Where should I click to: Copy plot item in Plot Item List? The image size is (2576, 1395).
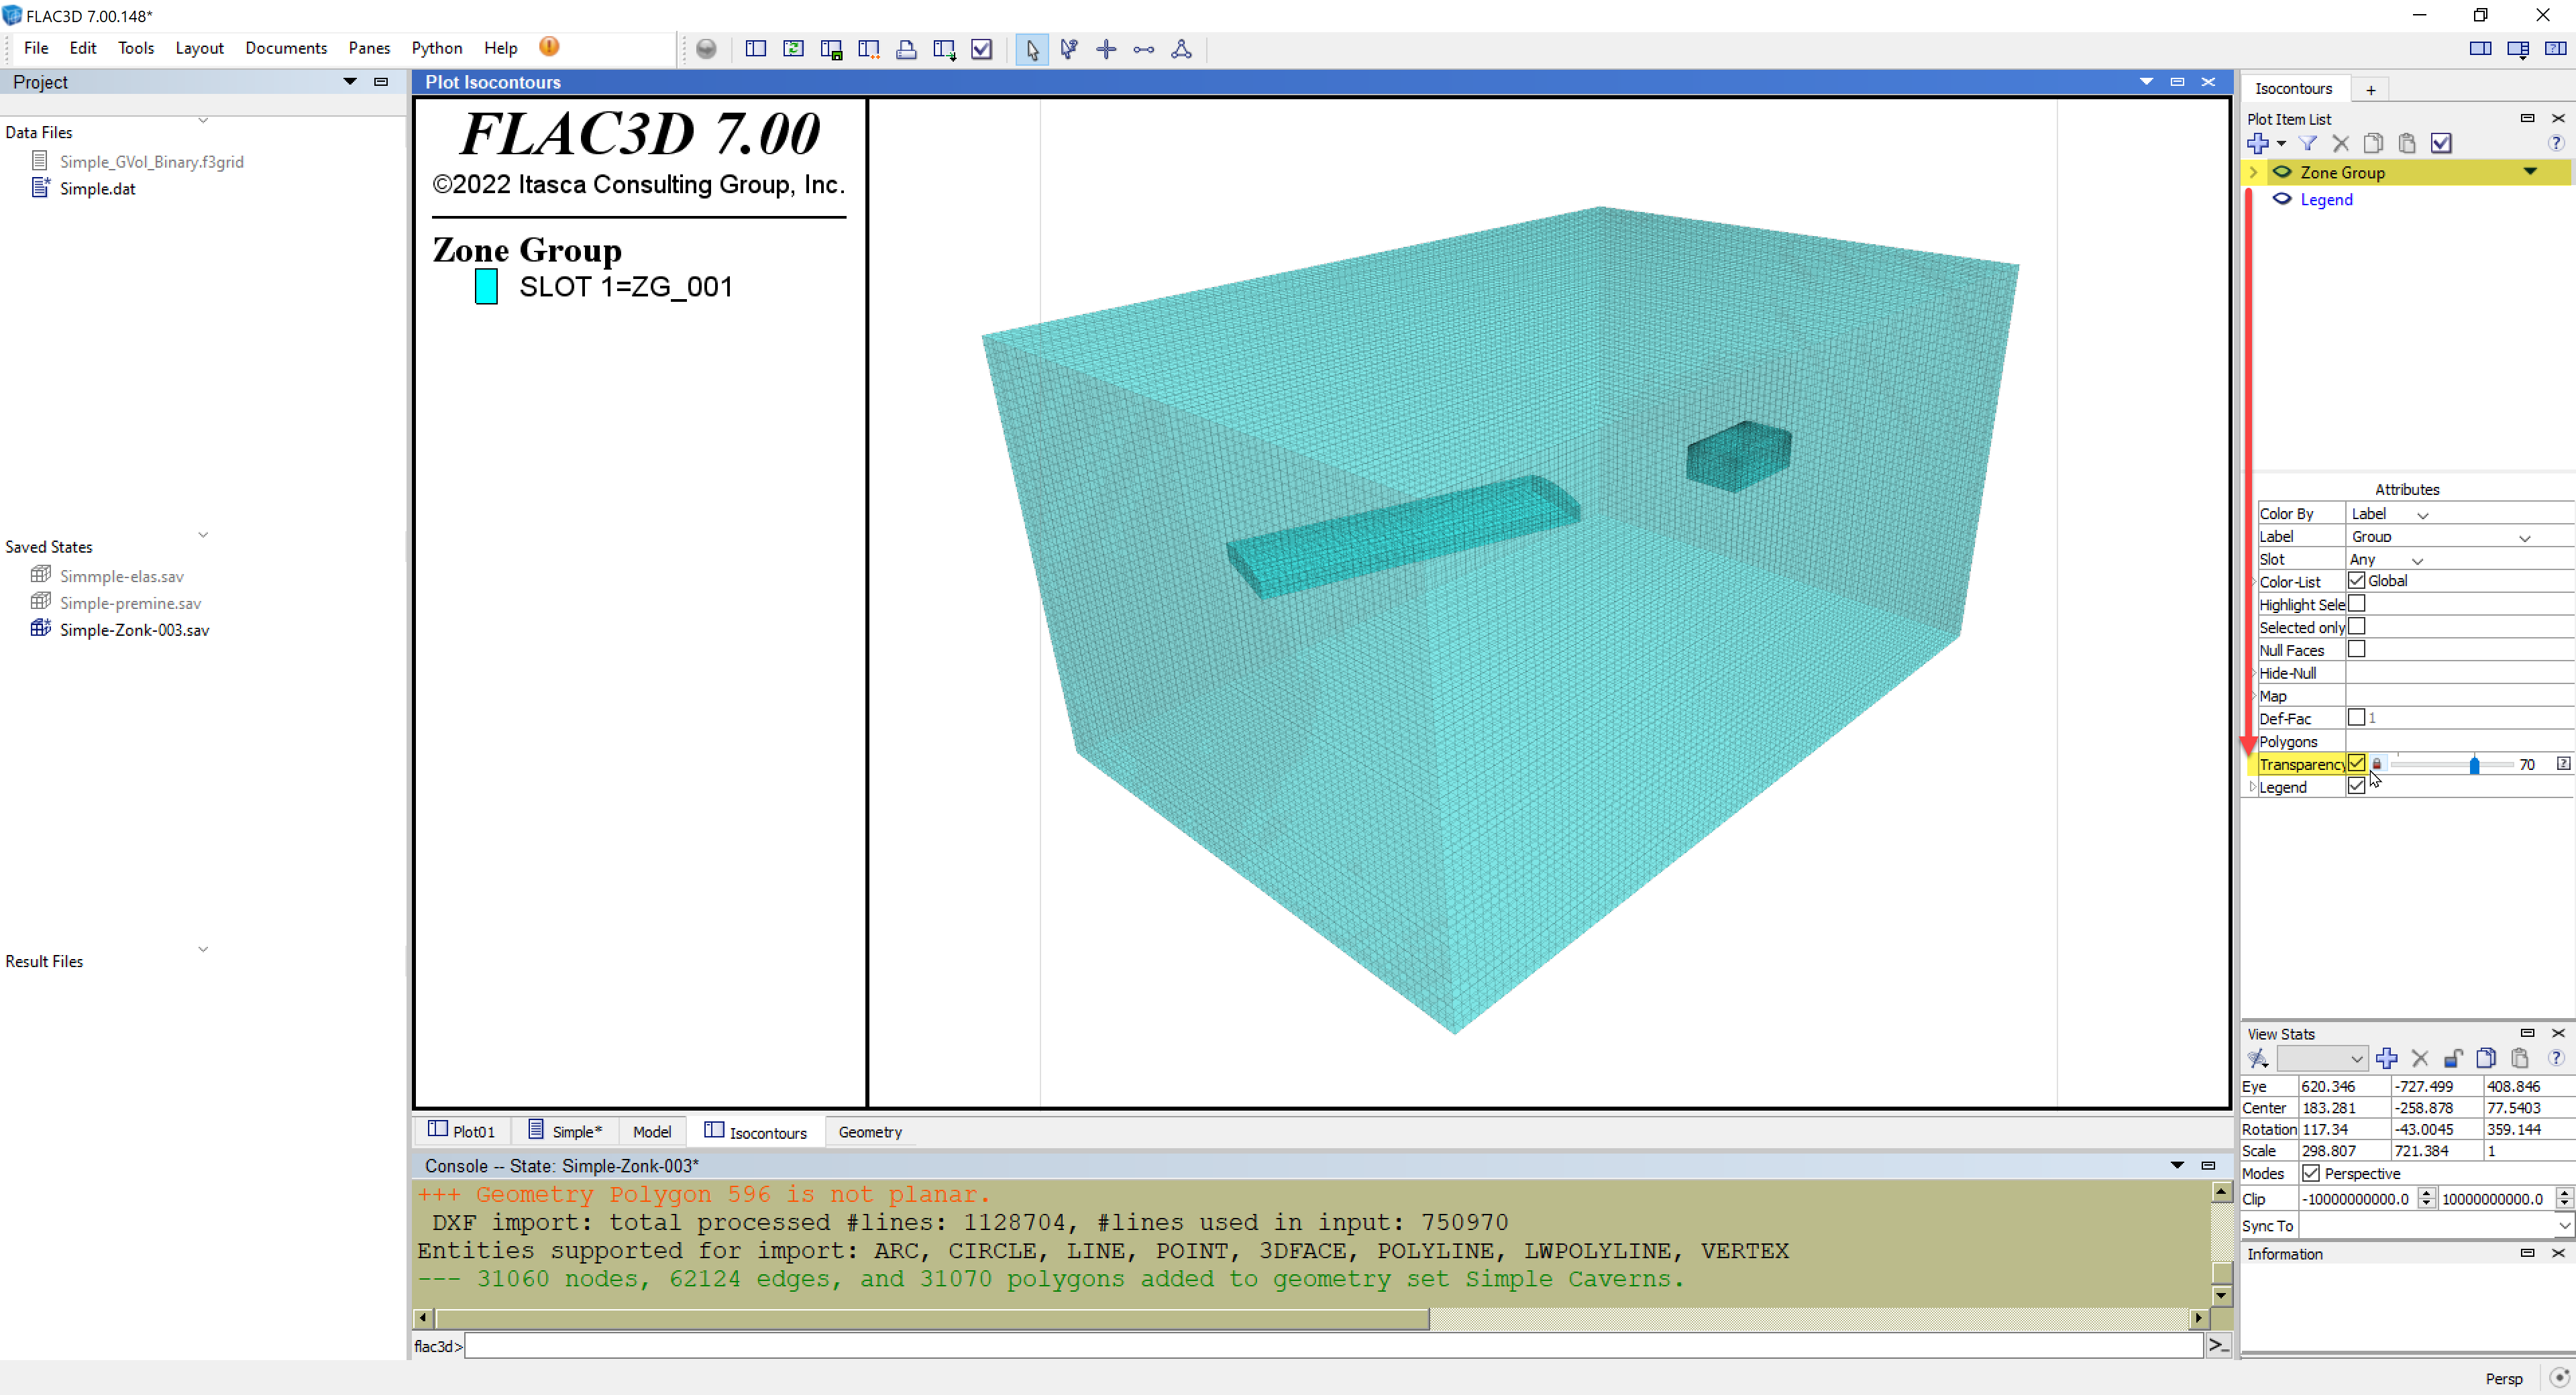2374,143
